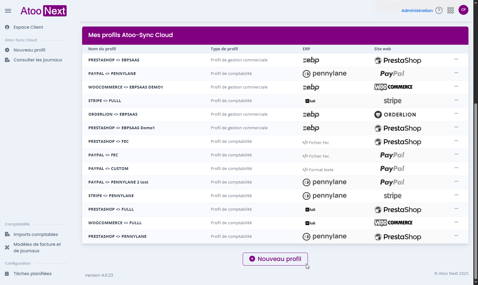
Task: Open Modèles de facture et de journaux
Action: (x=37, y=247)
